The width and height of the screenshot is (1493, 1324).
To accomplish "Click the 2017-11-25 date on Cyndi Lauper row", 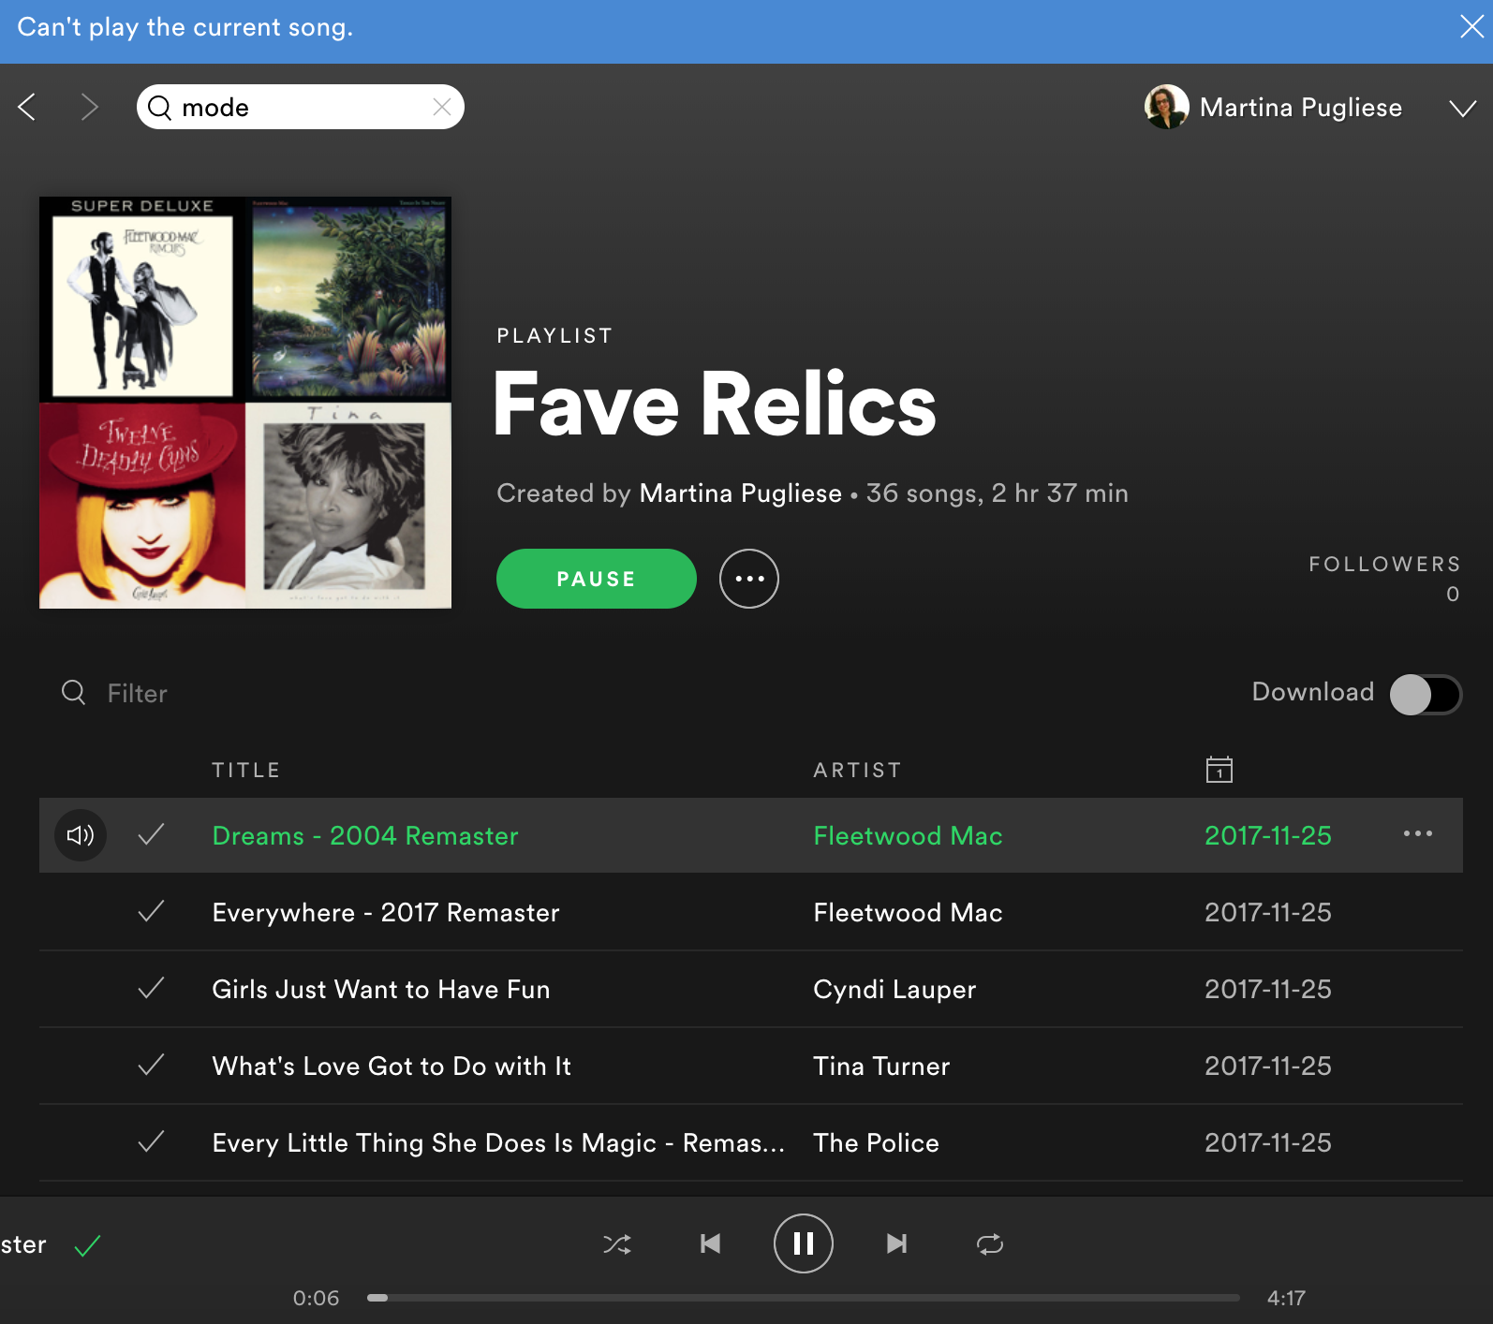I will point(1268,989).
